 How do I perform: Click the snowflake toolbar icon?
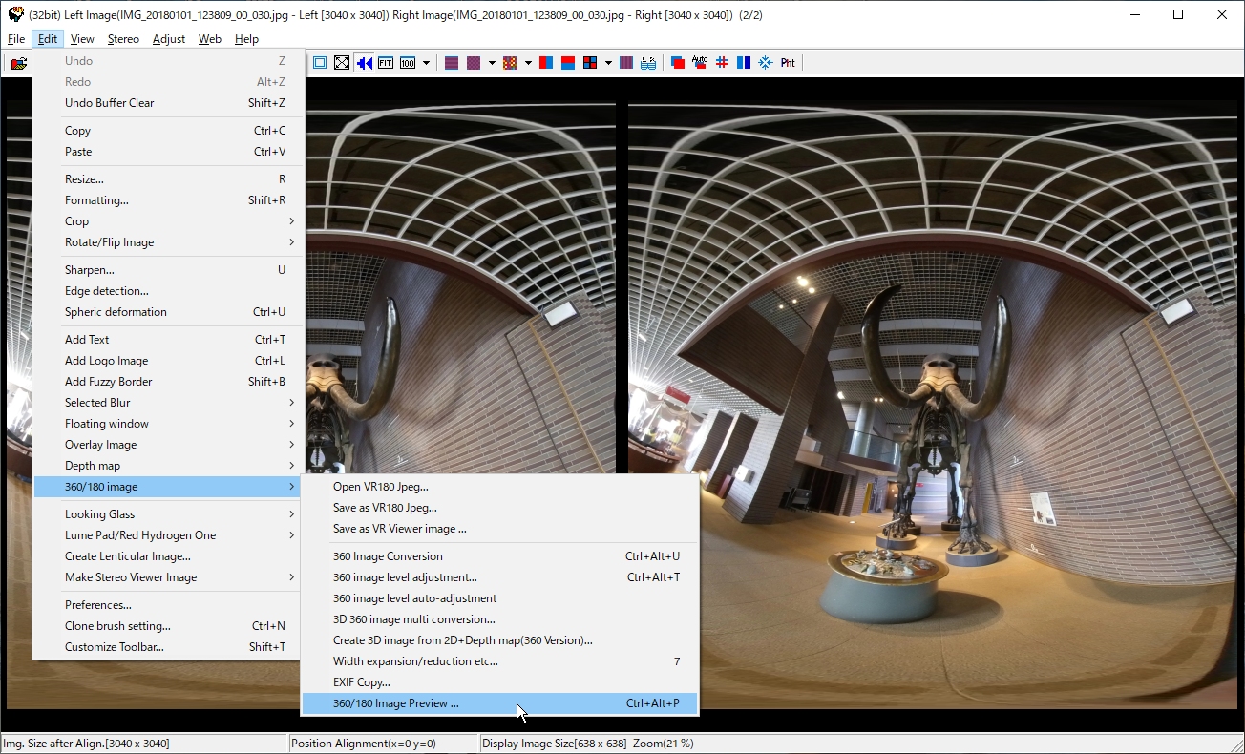coord(765,63)
